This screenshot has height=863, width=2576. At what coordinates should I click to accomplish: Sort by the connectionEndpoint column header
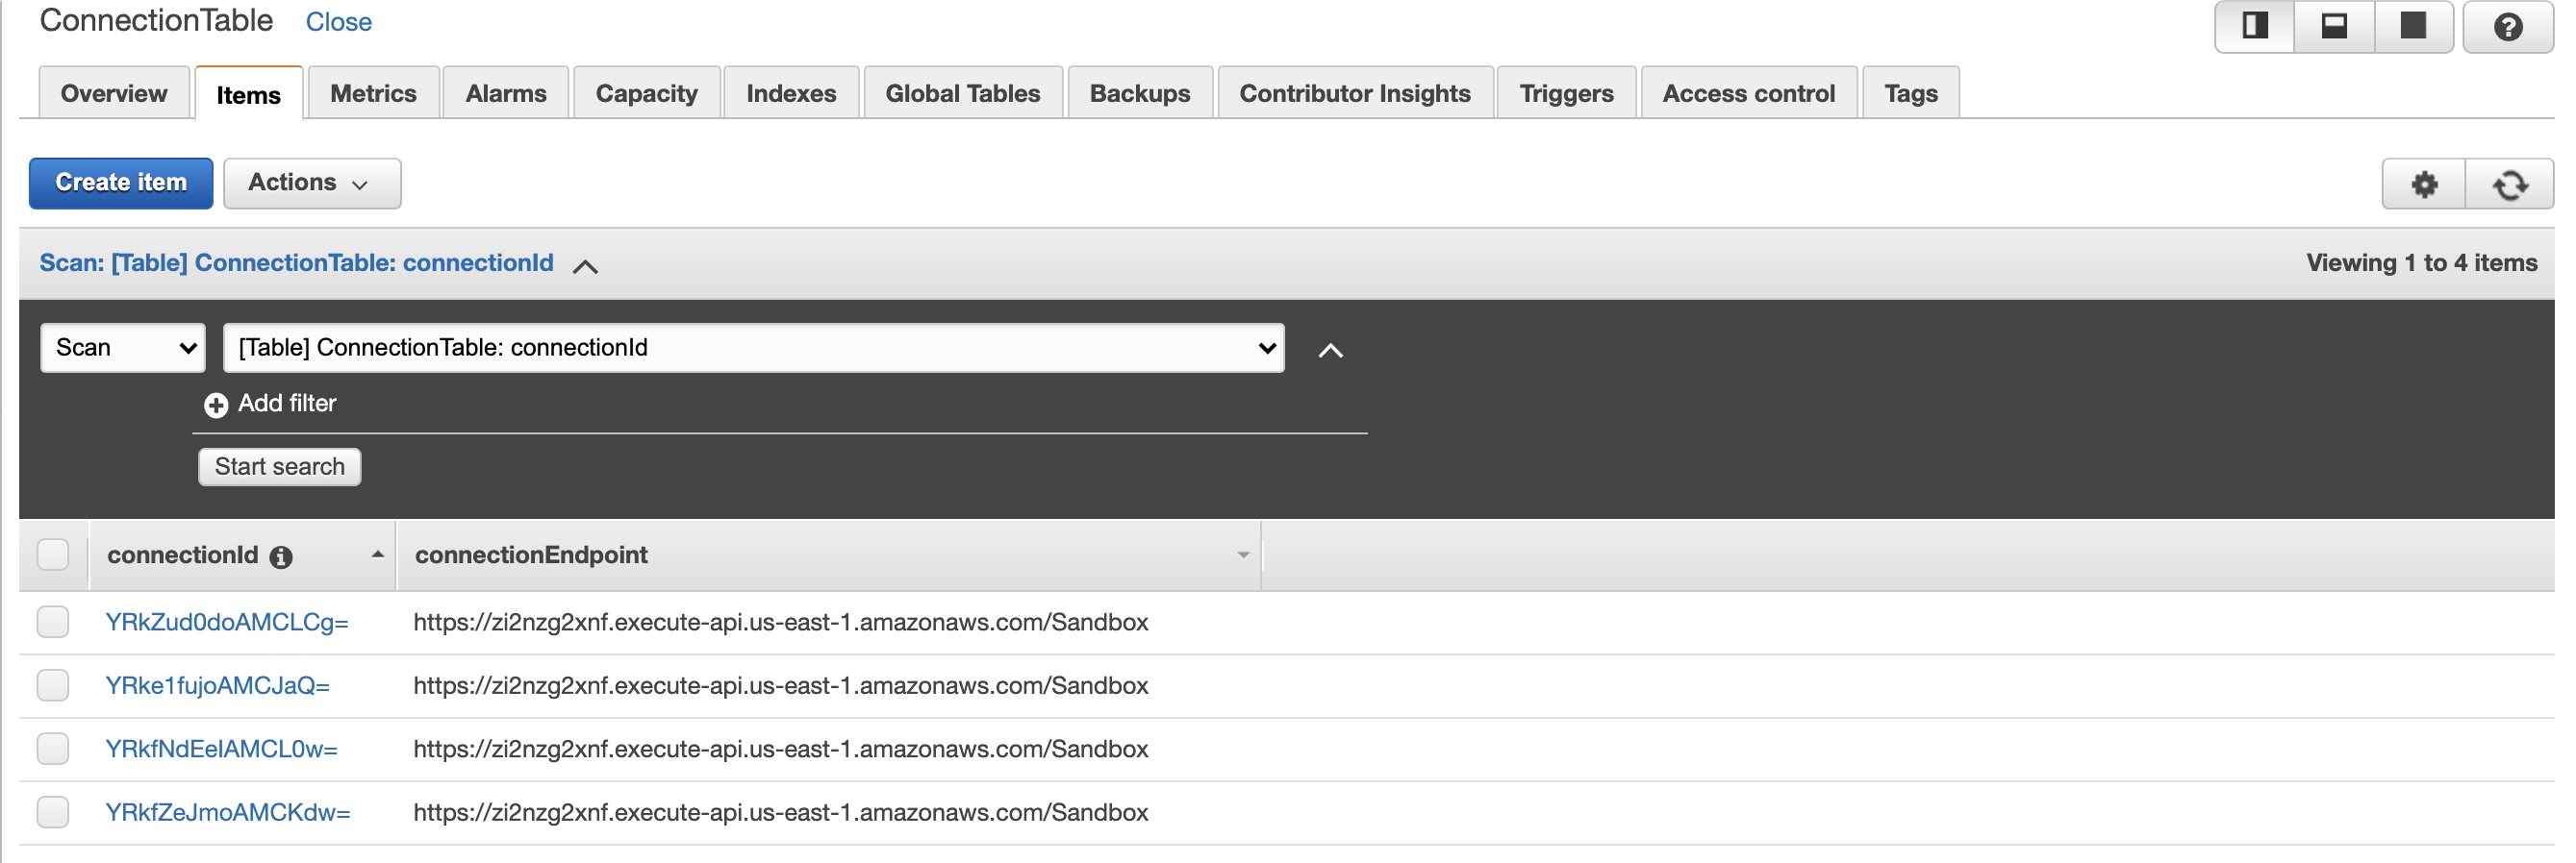coord(531,555)
